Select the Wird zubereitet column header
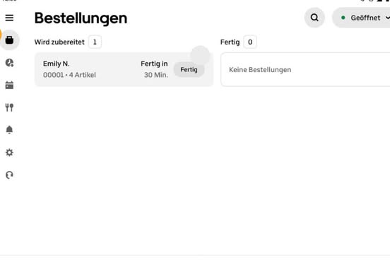This screenshot has height=260, width=390. pos(59,42)
